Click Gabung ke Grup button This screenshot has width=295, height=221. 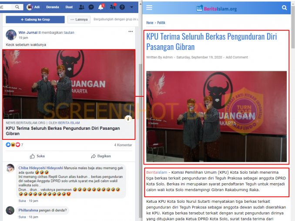coord(35,20)
